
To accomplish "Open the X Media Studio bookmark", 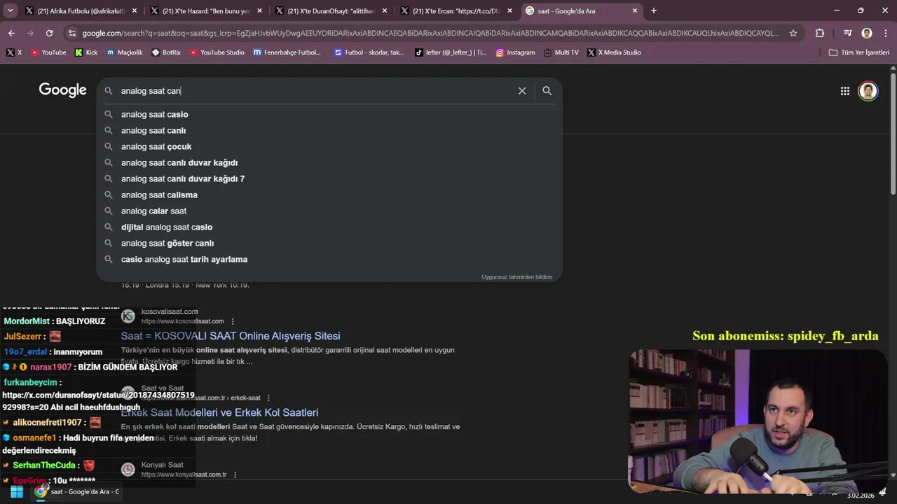I will click(614, 52).
